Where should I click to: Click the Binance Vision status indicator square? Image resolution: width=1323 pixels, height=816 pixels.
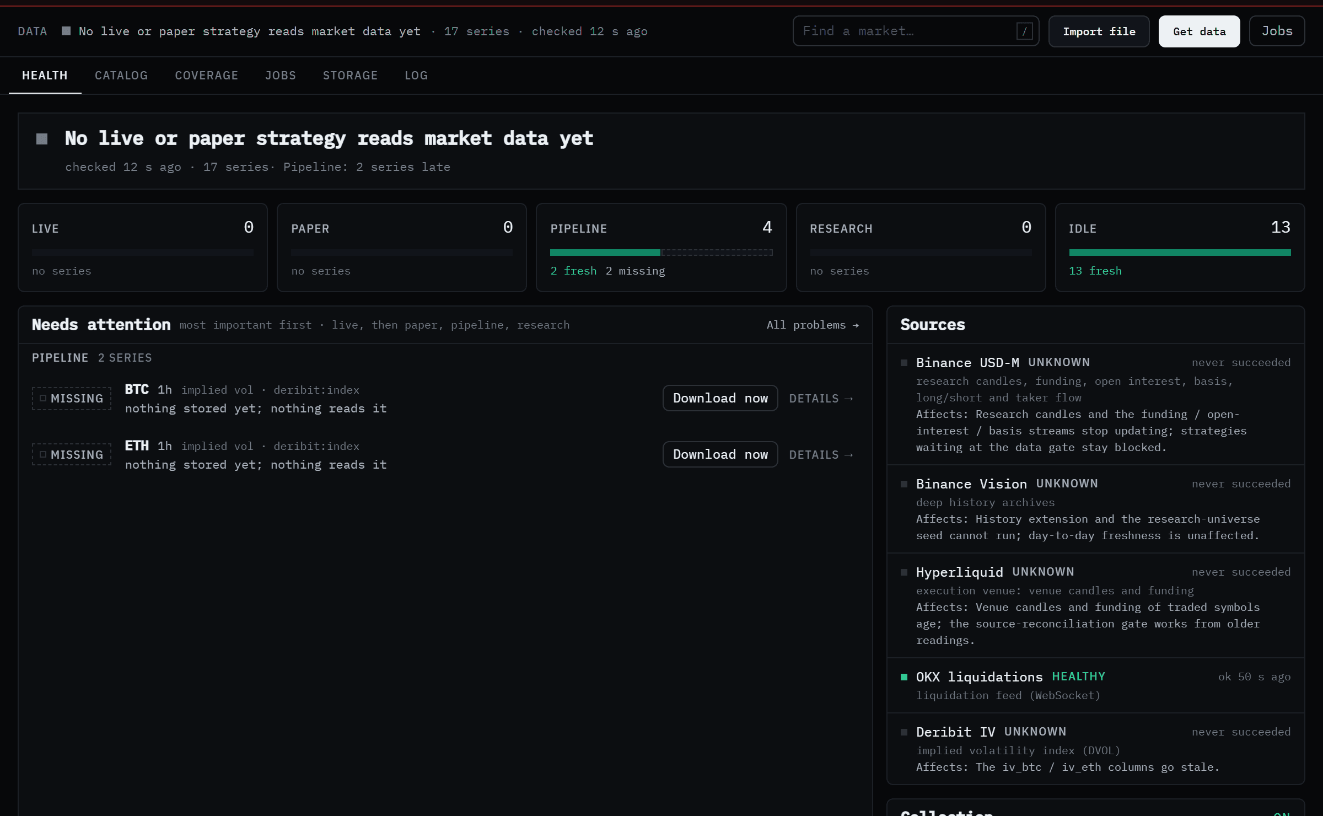(x=904, y=484)
